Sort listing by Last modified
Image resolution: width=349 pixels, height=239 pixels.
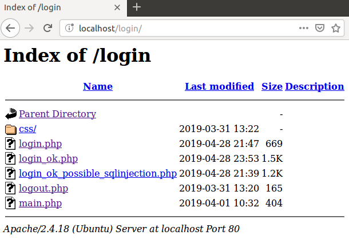(x=220, y=86)
